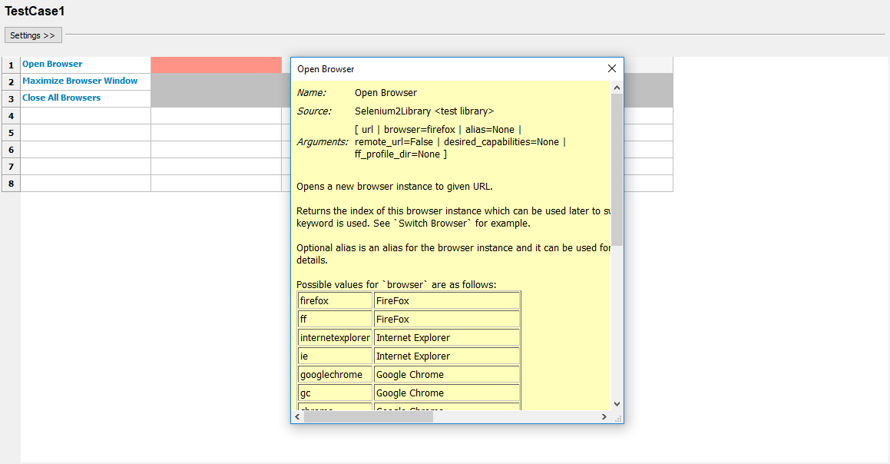Click the Close All Browsers keyword link
The height and width of the screenshot is (464, 890).
(x=61, y=98)
